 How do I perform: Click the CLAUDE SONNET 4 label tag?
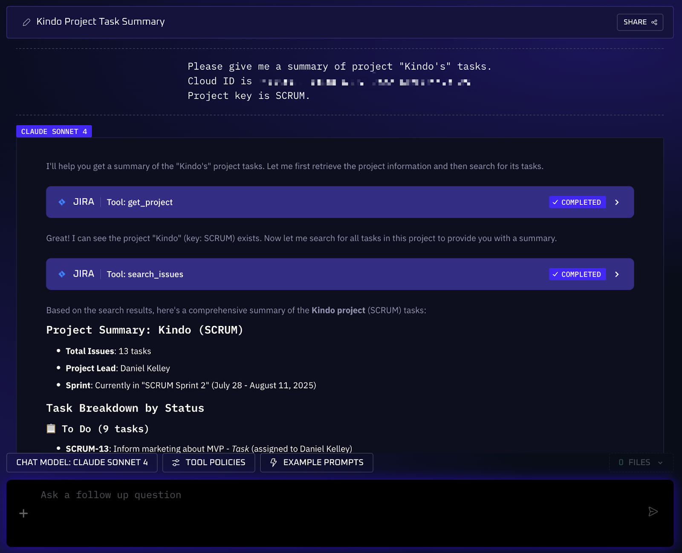[54, 132]
